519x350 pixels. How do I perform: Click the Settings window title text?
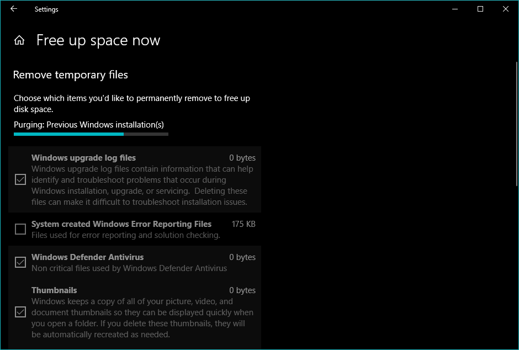click(x=46, y=9)
